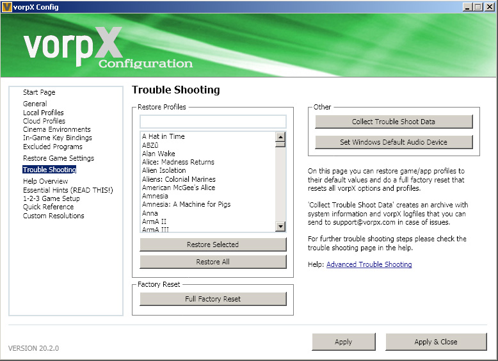Click the Apply button
498x361 pixels.
click(x=343, y=342)
